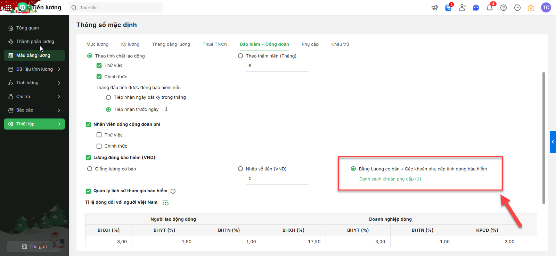Open the help question mark icon

[504, 8]
